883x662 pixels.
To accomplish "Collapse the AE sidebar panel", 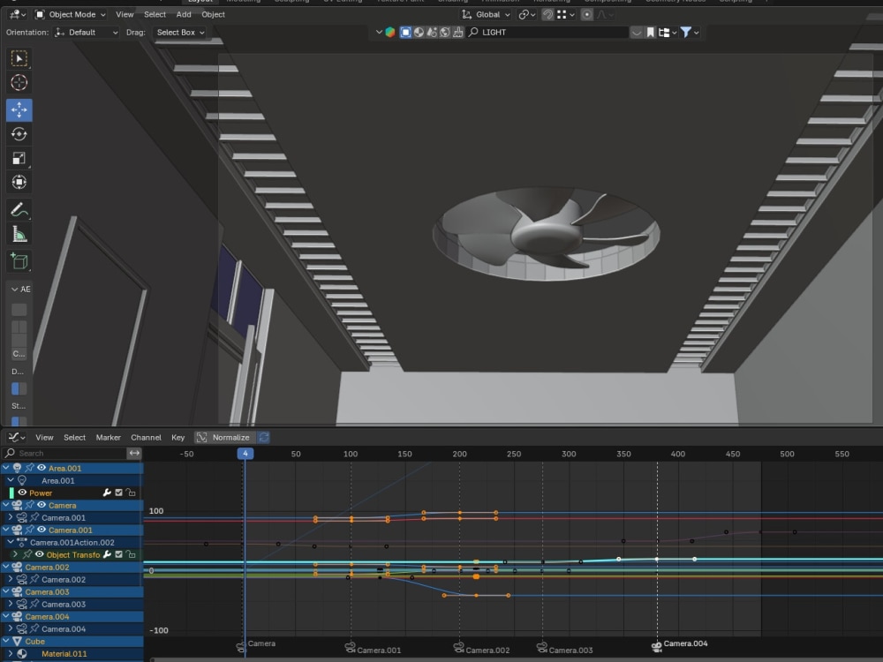I will [15, 290].
